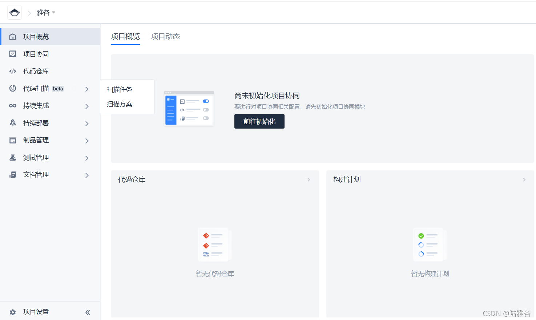Viewport: 536px width, 320px height.
Task: Open the 代码仓库 card arrow
Action: click(x=309, y=179)
